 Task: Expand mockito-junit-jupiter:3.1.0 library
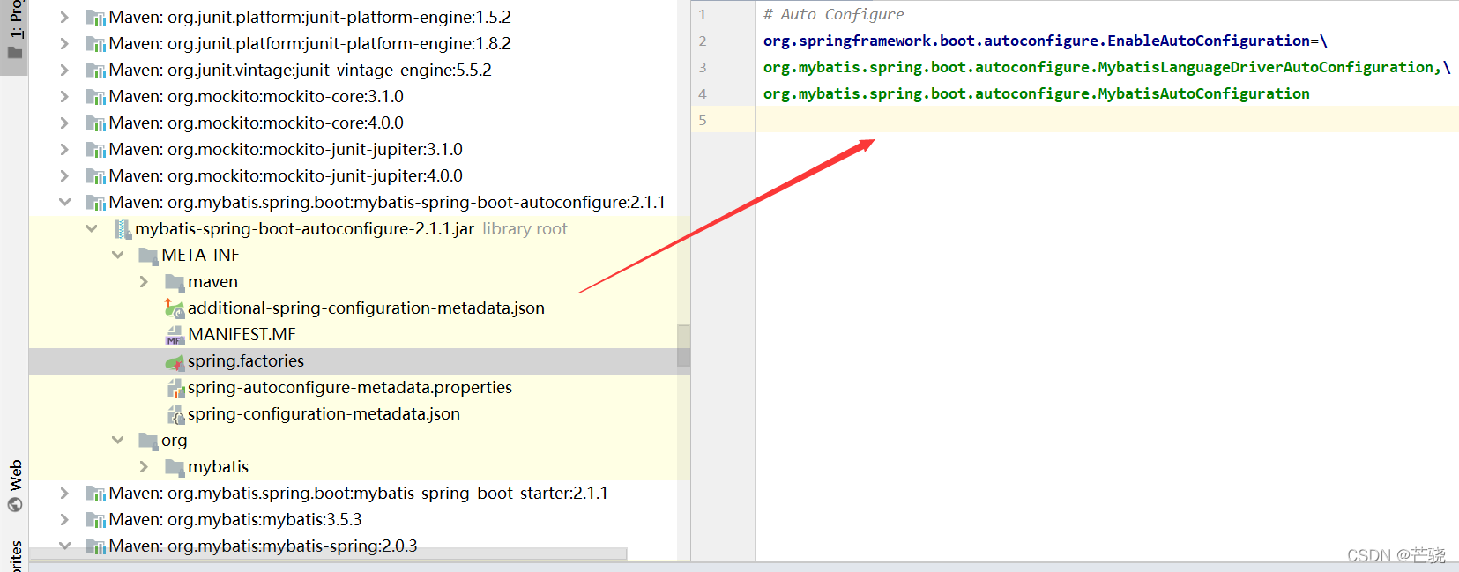[64, 149]
